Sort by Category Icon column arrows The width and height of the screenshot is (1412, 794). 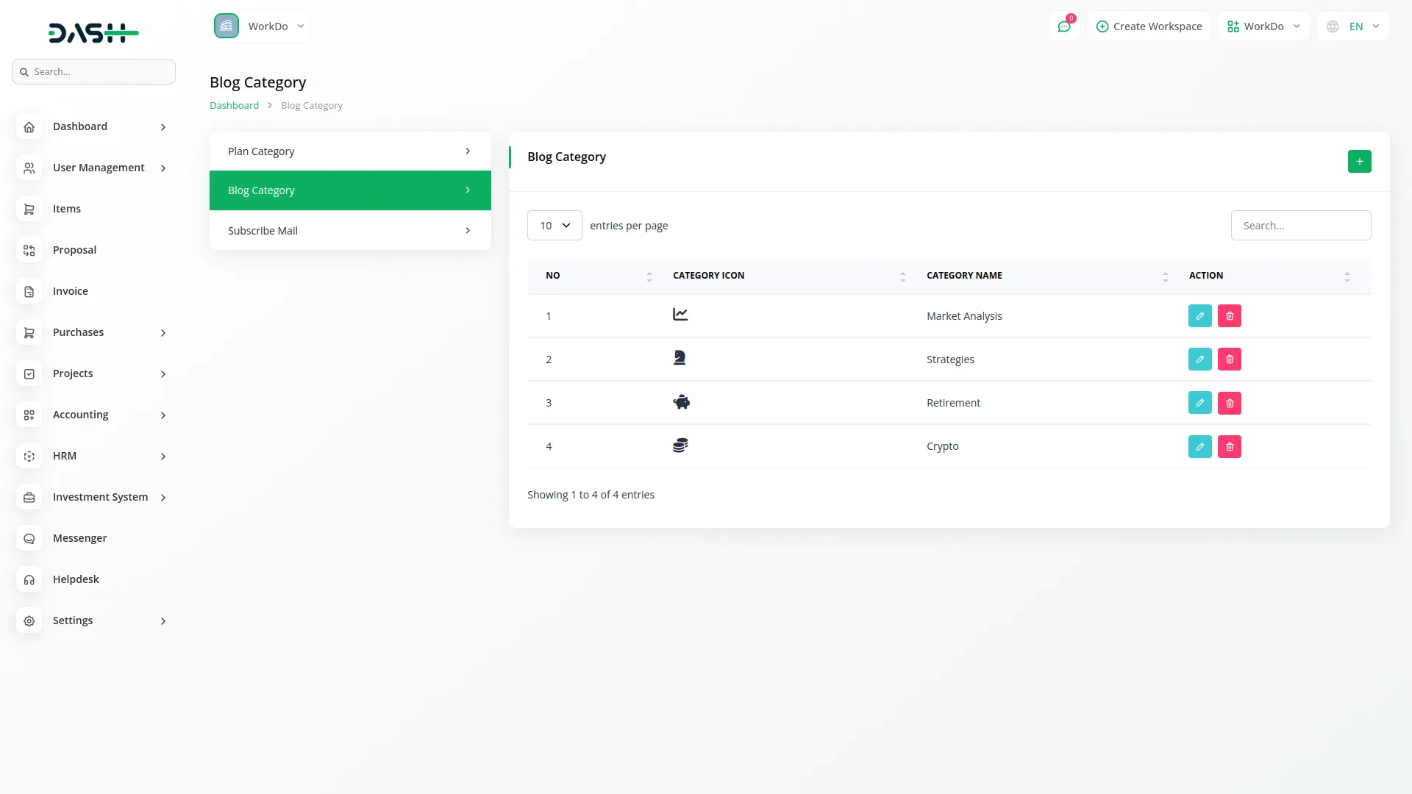coord(902,276)
